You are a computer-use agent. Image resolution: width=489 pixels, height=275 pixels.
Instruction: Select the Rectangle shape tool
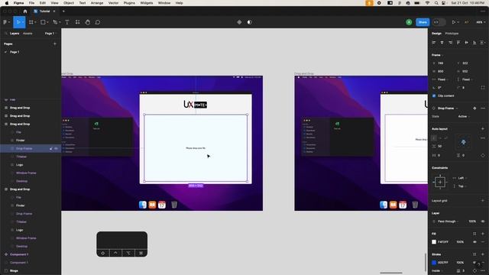tap(43, 22)
